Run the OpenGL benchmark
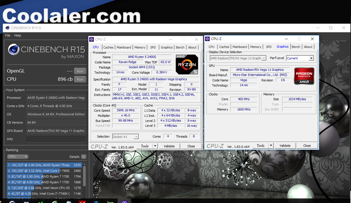Image resolution: width=351 pixels, height=203 pixels. [80, 71]
